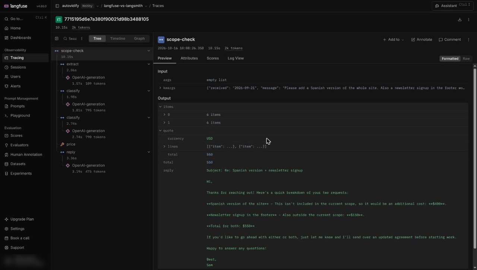Click the Traces breadcrumb link

point(158,6)
